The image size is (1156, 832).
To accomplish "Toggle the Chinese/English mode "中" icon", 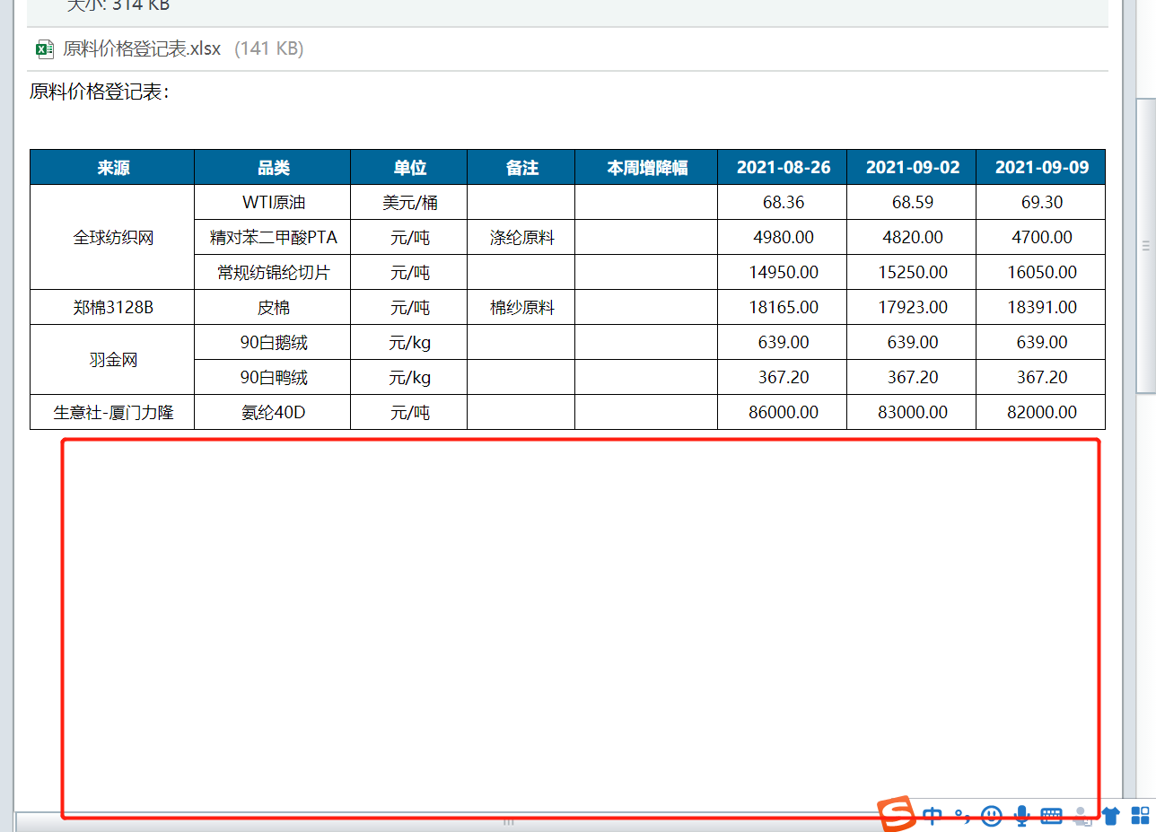I will coord(933,816).
